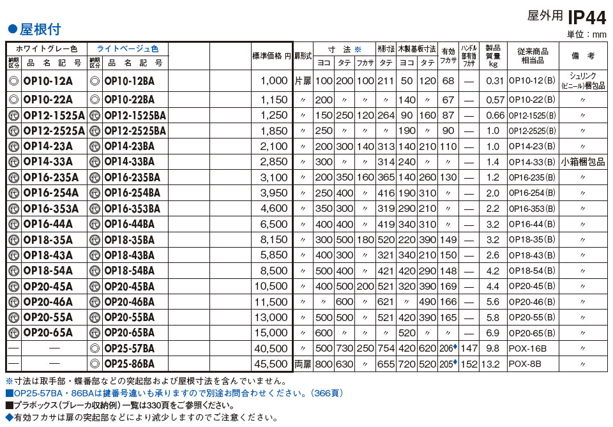Click the 45,500 price cell
This screenshot has width=613, height=427.
click(270, 364)
